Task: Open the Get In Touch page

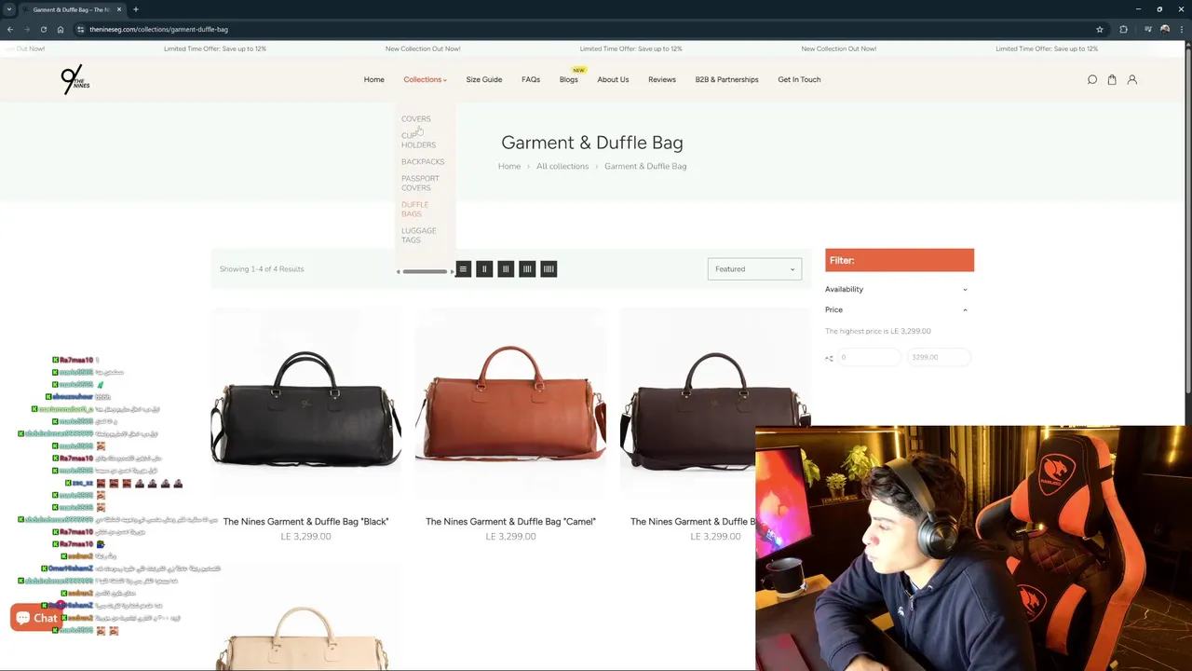Action: tap(799, 79)
